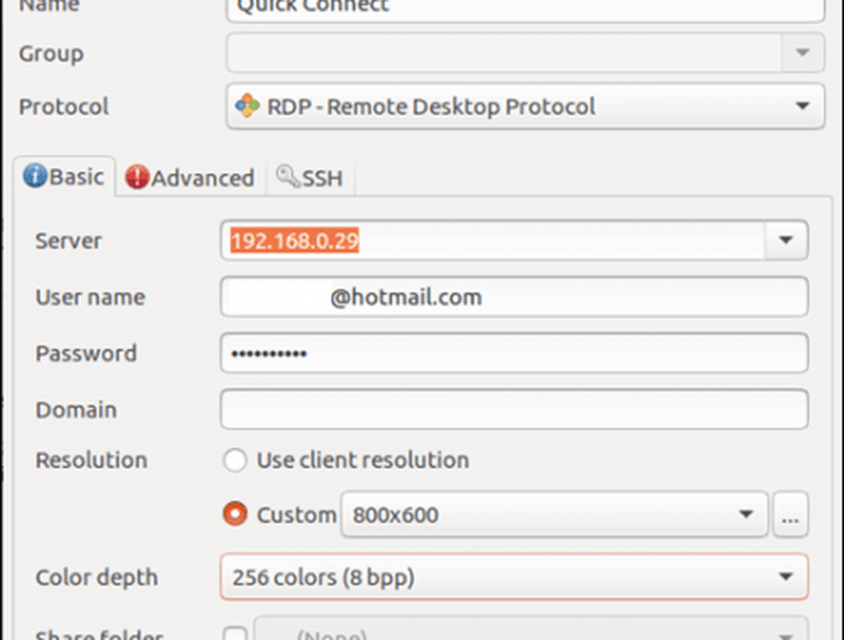Image resolution: width=844 pixels, height=640 pixels.
Task: Toggle the Share folder checkbox
Action: point(235,634)
